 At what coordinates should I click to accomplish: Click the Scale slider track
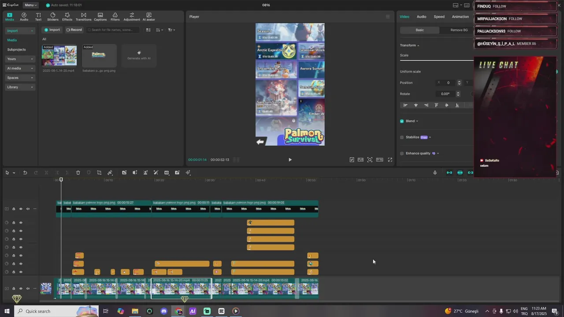click(436, 60)
